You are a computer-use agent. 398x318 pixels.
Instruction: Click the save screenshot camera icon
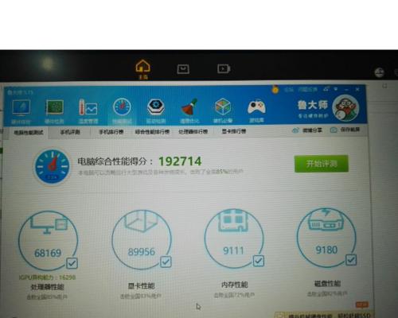[x=334, y=130]
